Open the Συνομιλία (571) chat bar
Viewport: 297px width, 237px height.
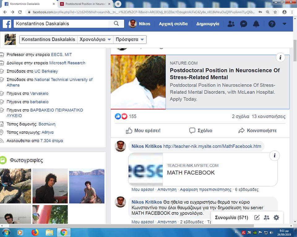pos(231,218)
